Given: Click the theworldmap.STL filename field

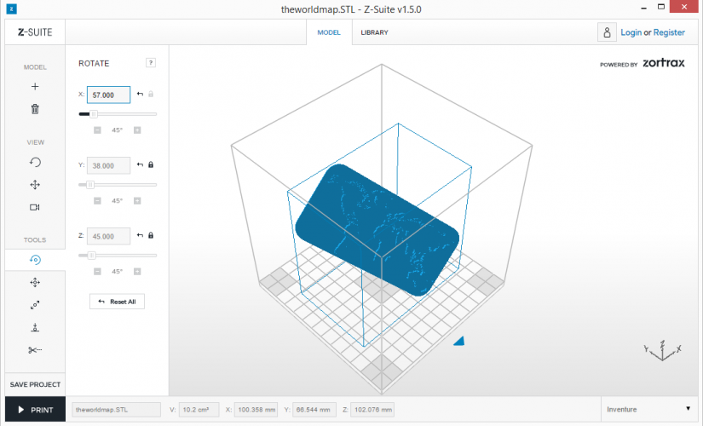Looking at the screenshot, I should (116, 410).
